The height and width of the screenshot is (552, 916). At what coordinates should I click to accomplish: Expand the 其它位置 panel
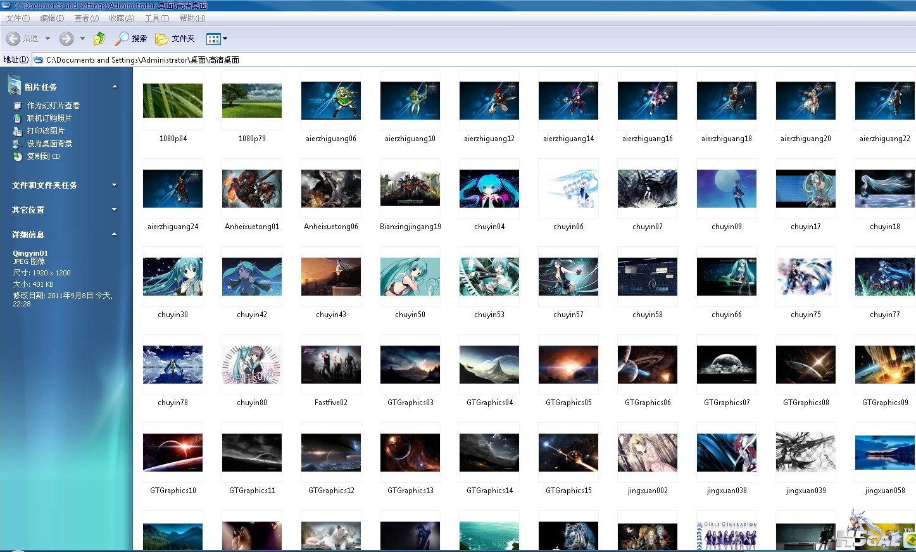[115, 210]
